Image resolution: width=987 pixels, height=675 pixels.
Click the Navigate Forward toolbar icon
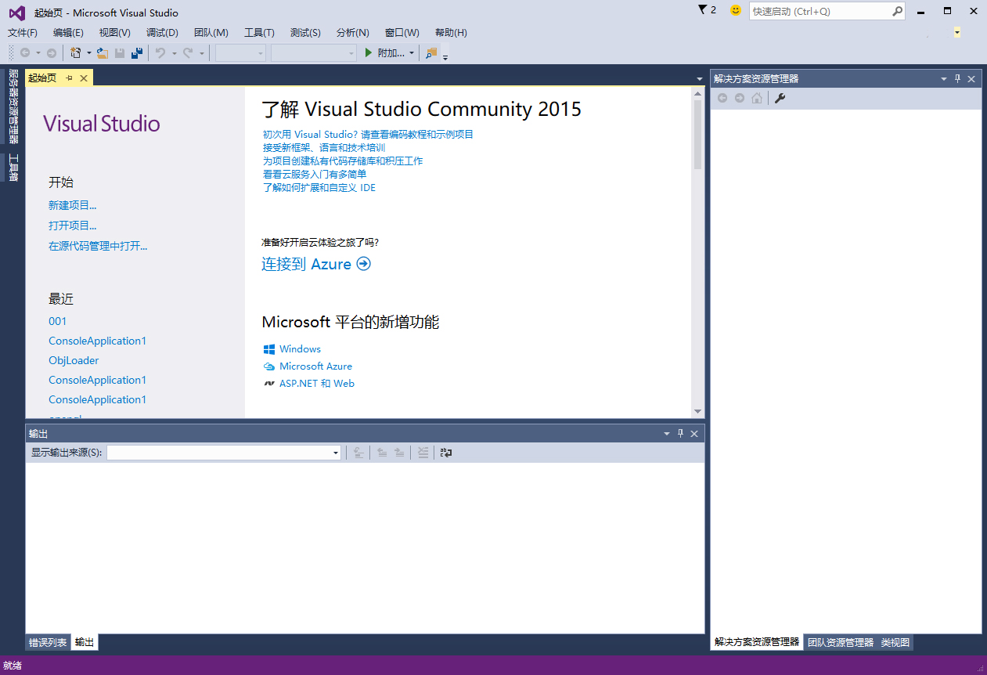click(x=52, y=52)
